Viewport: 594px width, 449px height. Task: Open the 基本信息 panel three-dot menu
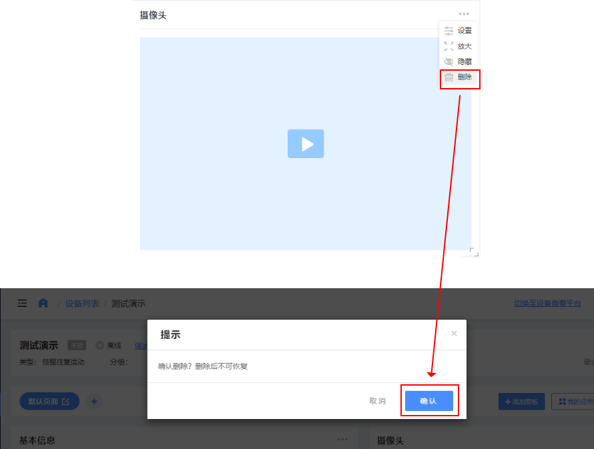pyautogui.click(x=342, y=440)
